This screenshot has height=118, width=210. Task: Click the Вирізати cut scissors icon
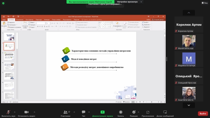point(8,23)
